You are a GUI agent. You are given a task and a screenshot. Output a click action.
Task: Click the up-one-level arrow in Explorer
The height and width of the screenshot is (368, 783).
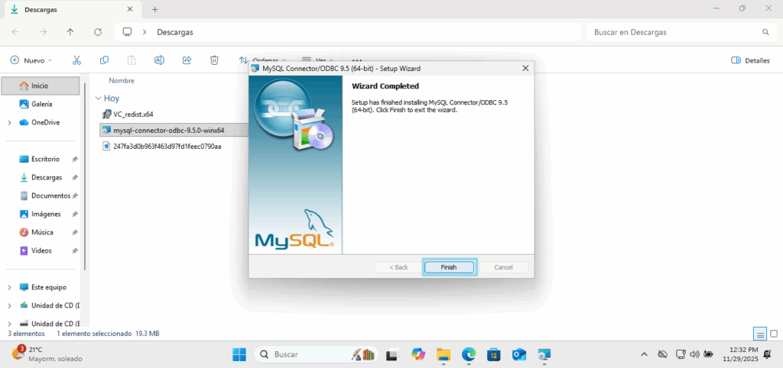pyautogui.click(x=70, y=32)
